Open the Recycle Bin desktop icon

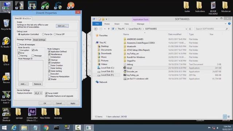(x=6, y=25)
